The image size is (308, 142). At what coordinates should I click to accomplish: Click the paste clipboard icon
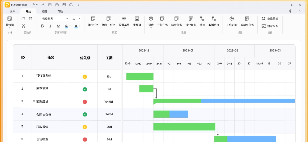[x=30, y=19]
